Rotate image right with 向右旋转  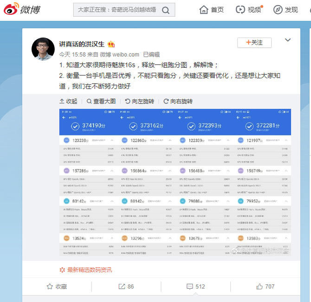(178, 101)
